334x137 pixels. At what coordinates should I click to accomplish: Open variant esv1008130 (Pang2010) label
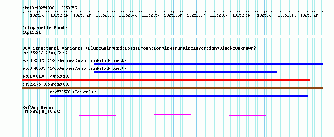pyautogui.click(x=46, y=76)
